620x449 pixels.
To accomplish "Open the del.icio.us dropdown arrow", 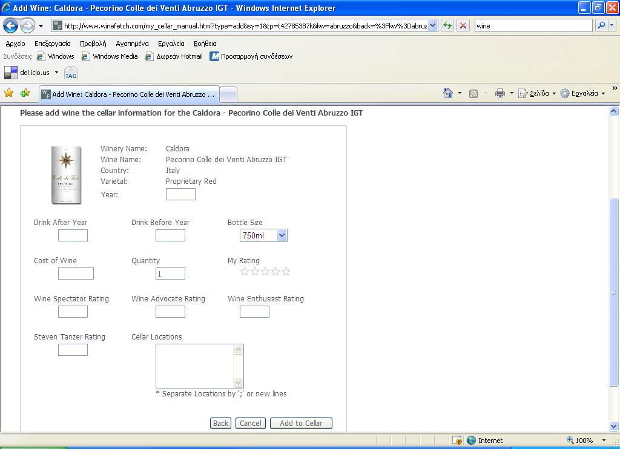I will pos(56,73).
